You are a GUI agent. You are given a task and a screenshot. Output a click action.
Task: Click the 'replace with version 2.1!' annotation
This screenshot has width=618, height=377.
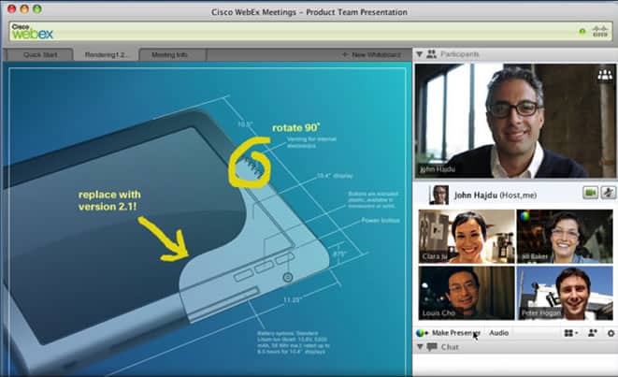pos(109,200)
